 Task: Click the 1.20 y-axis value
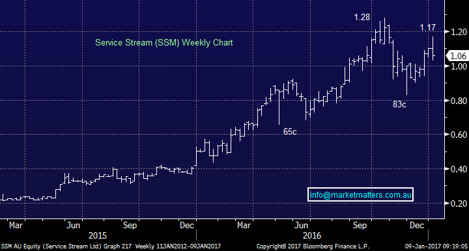(459, 32)
